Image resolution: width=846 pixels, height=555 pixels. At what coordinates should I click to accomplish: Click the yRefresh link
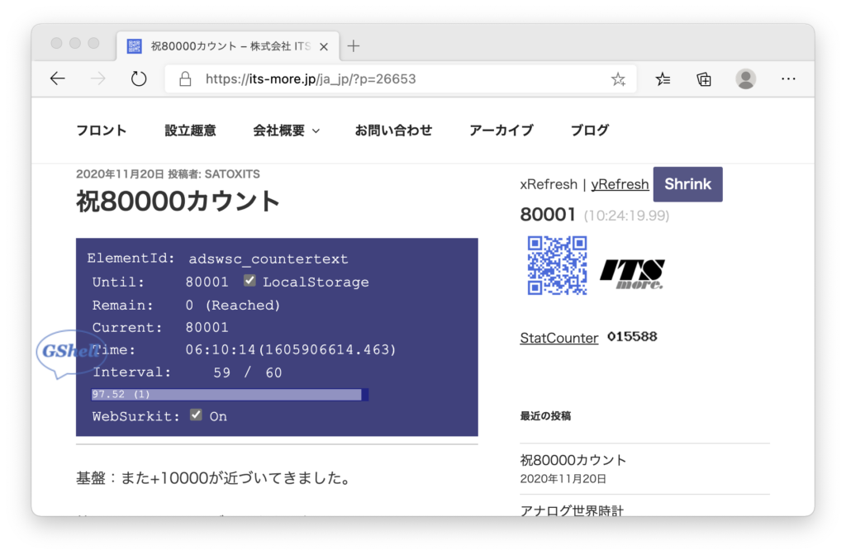(620, 184)
